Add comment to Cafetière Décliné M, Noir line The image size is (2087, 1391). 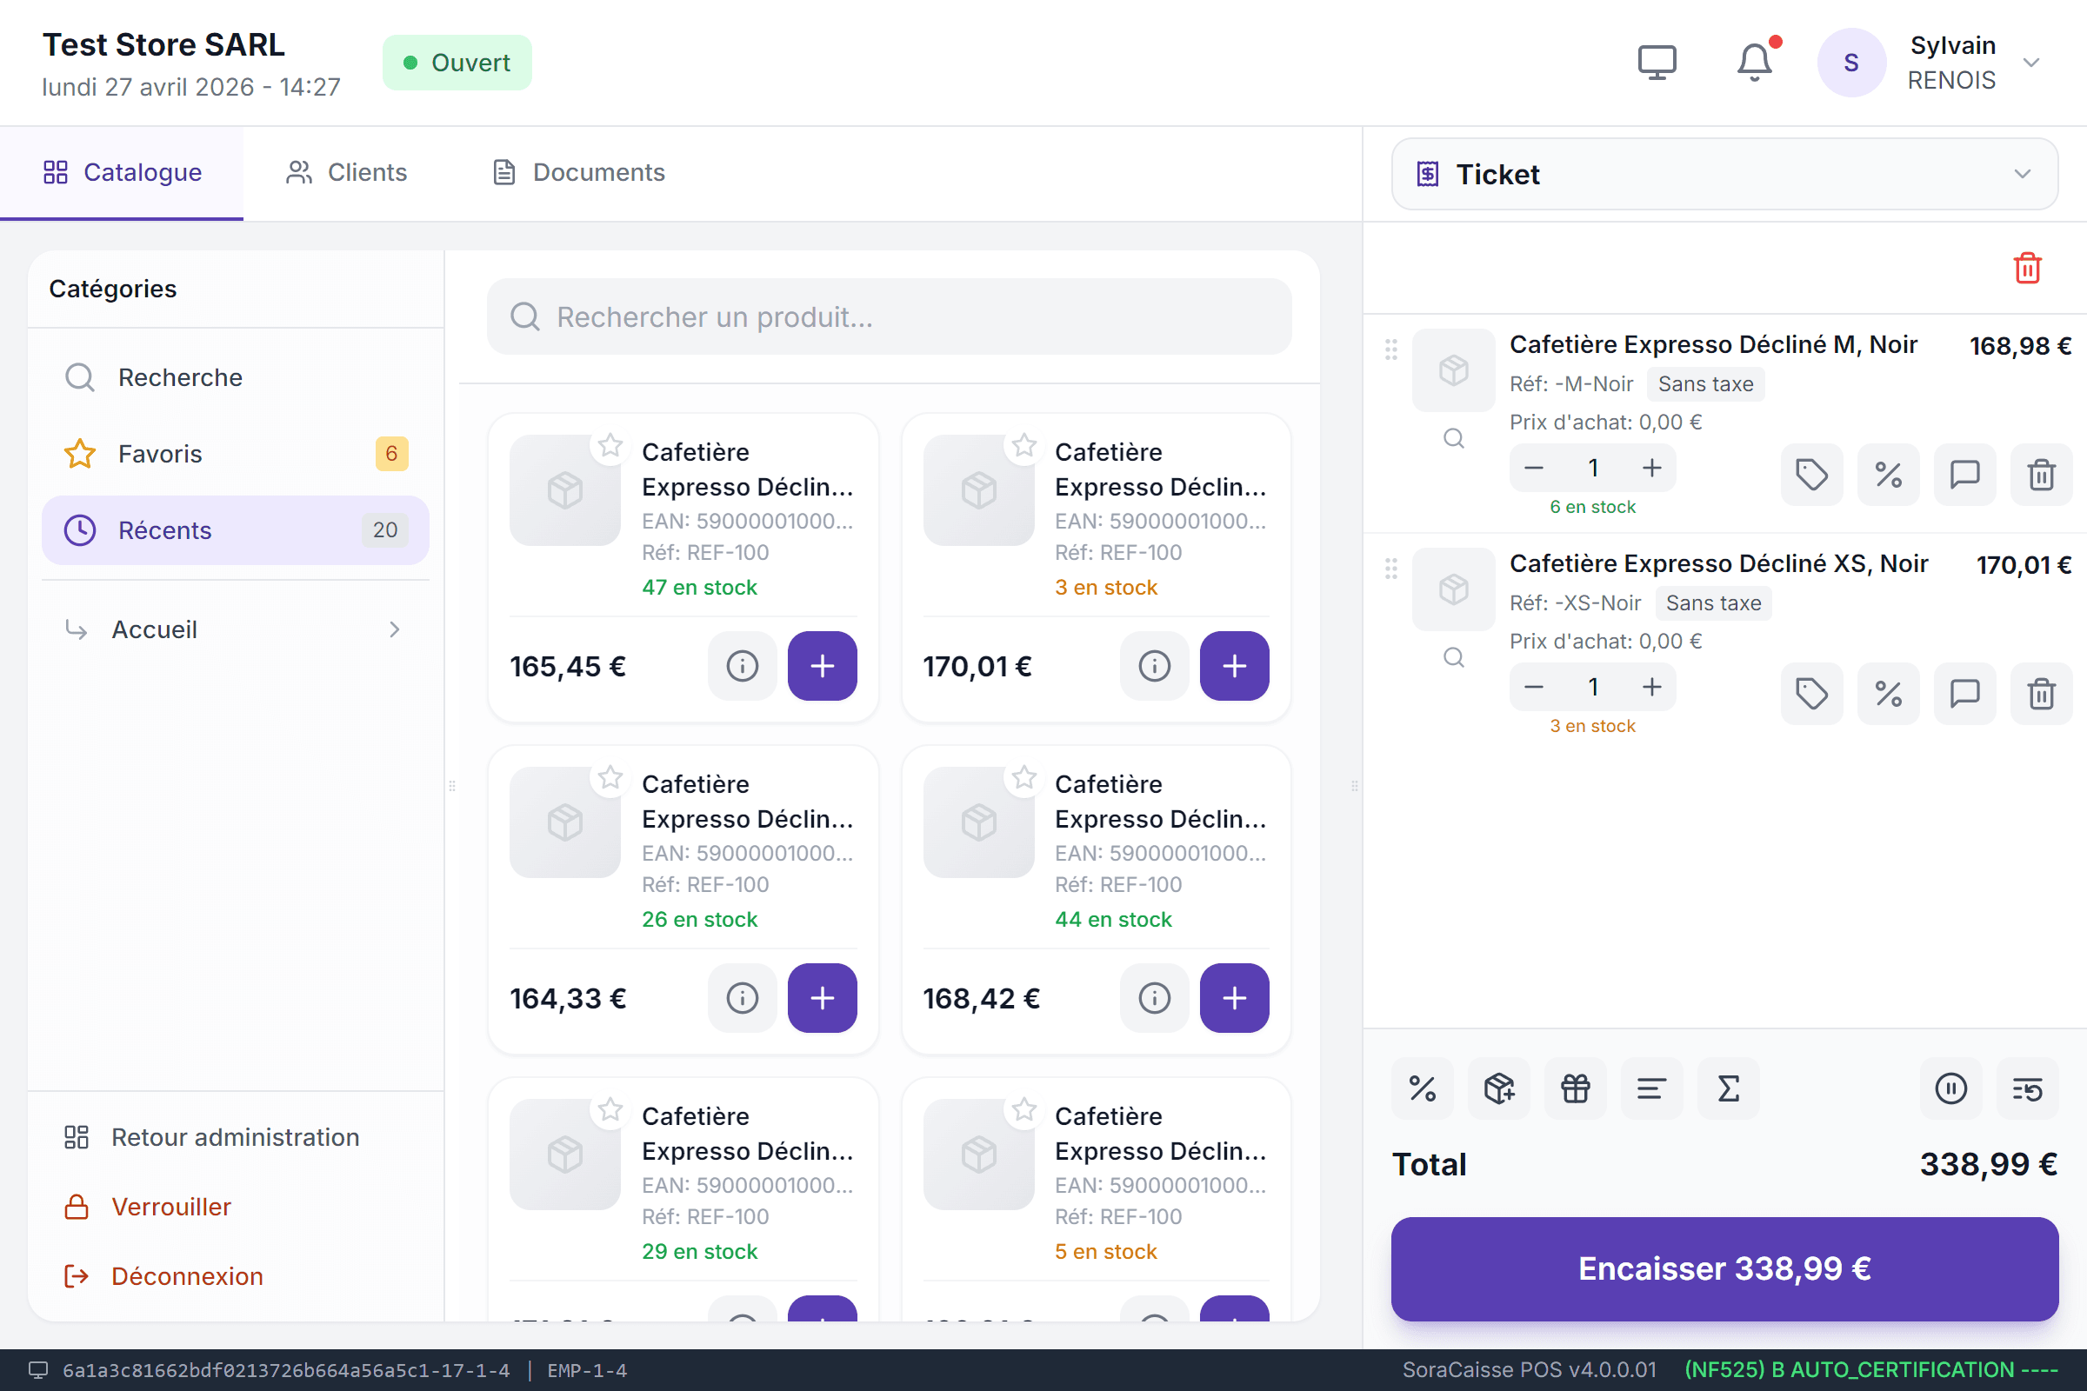[1964, 475]
